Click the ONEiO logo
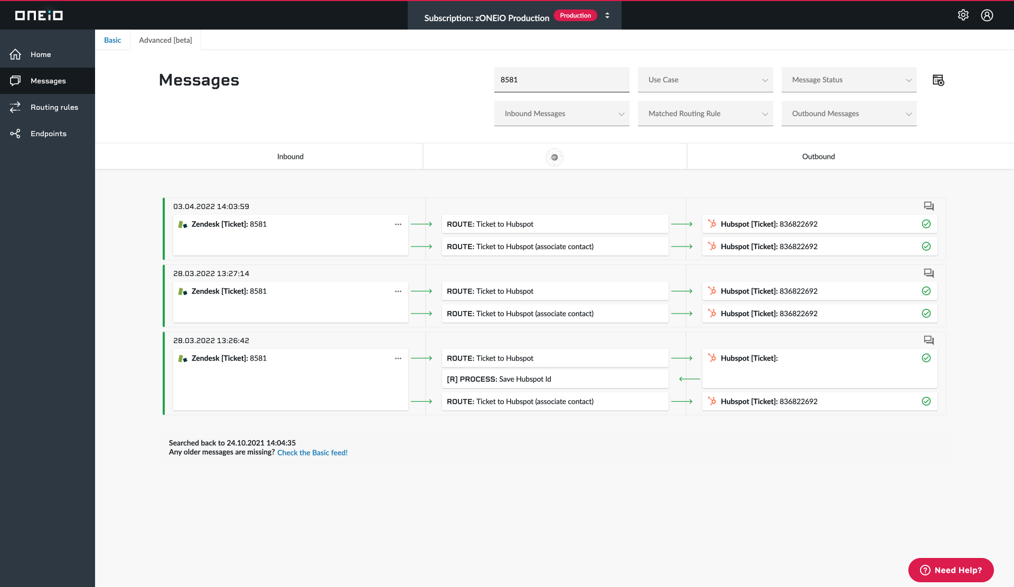 (x=39, y=15)
